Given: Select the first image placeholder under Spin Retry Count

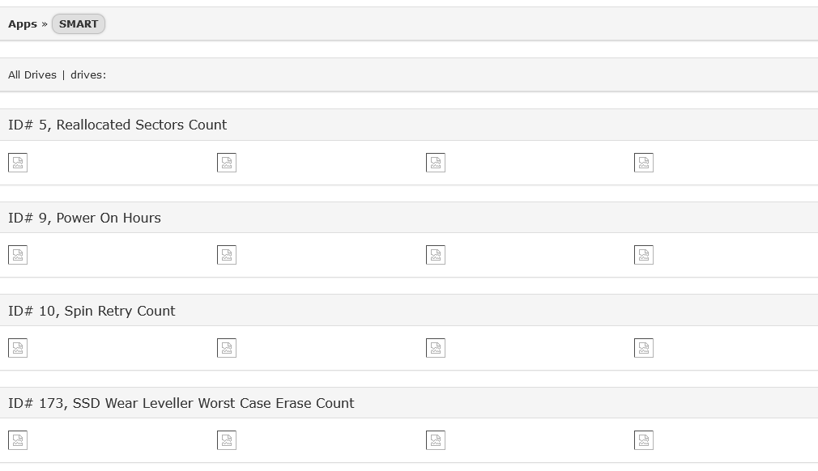Looking at the screenshot, I should 18,348.
